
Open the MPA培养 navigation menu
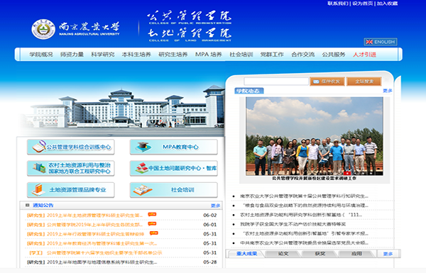[208, 55]
